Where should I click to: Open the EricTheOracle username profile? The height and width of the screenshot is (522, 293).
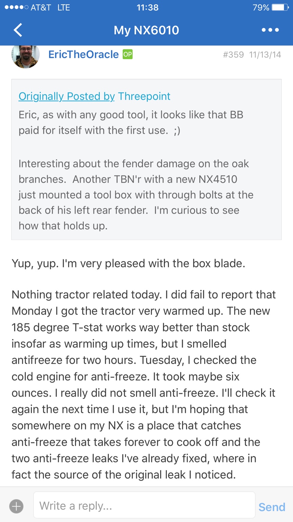pos(83,54)
